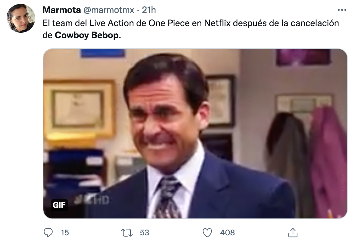The width and height of the screenshot is (355, 244).
Task: Play the GIF of the grimacing man
Action: click(195, 133)
